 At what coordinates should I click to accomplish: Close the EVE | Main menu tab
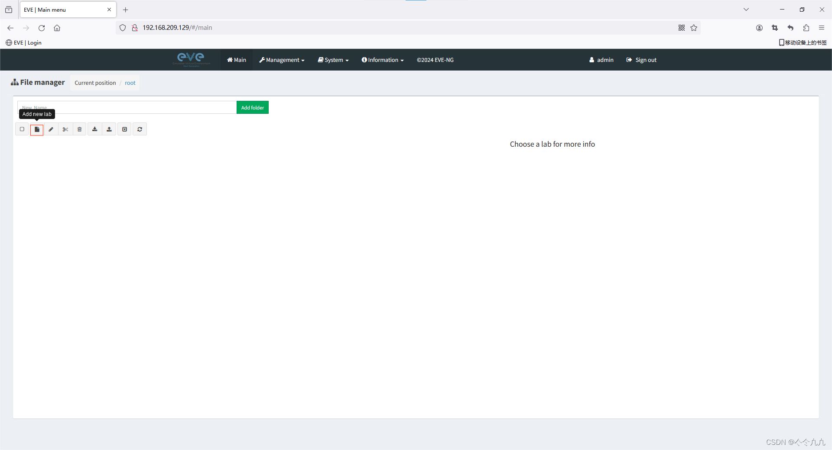click(109, 10)
